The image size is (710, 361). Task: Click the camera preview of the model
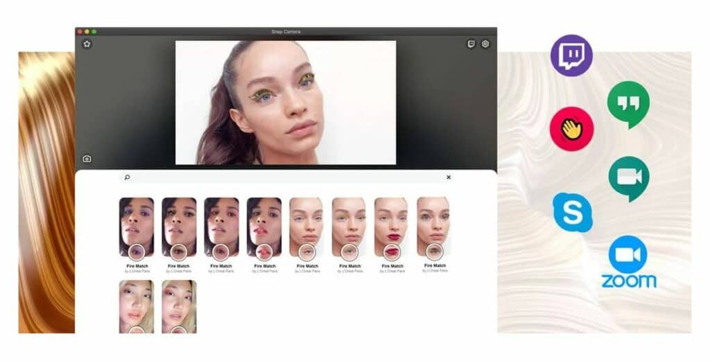click(x=286, y=103)
